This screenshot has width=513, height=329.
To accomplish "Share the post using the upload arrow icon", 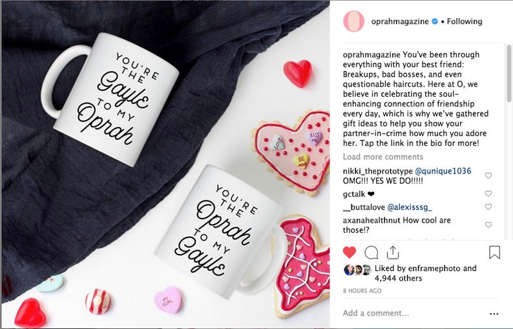I will point(393,252).
